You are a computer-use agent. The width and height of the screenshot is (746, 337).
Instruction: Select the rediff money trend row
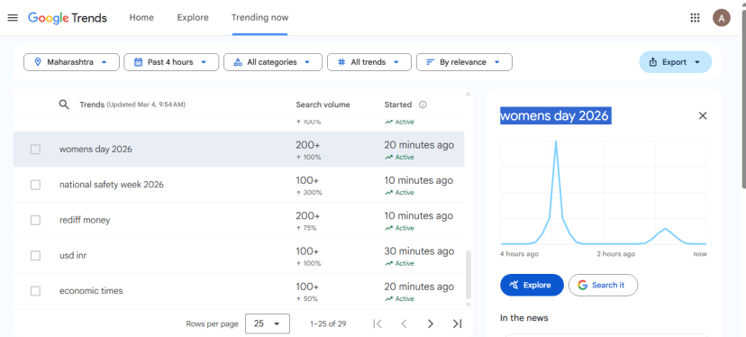[x=239, y=220]
